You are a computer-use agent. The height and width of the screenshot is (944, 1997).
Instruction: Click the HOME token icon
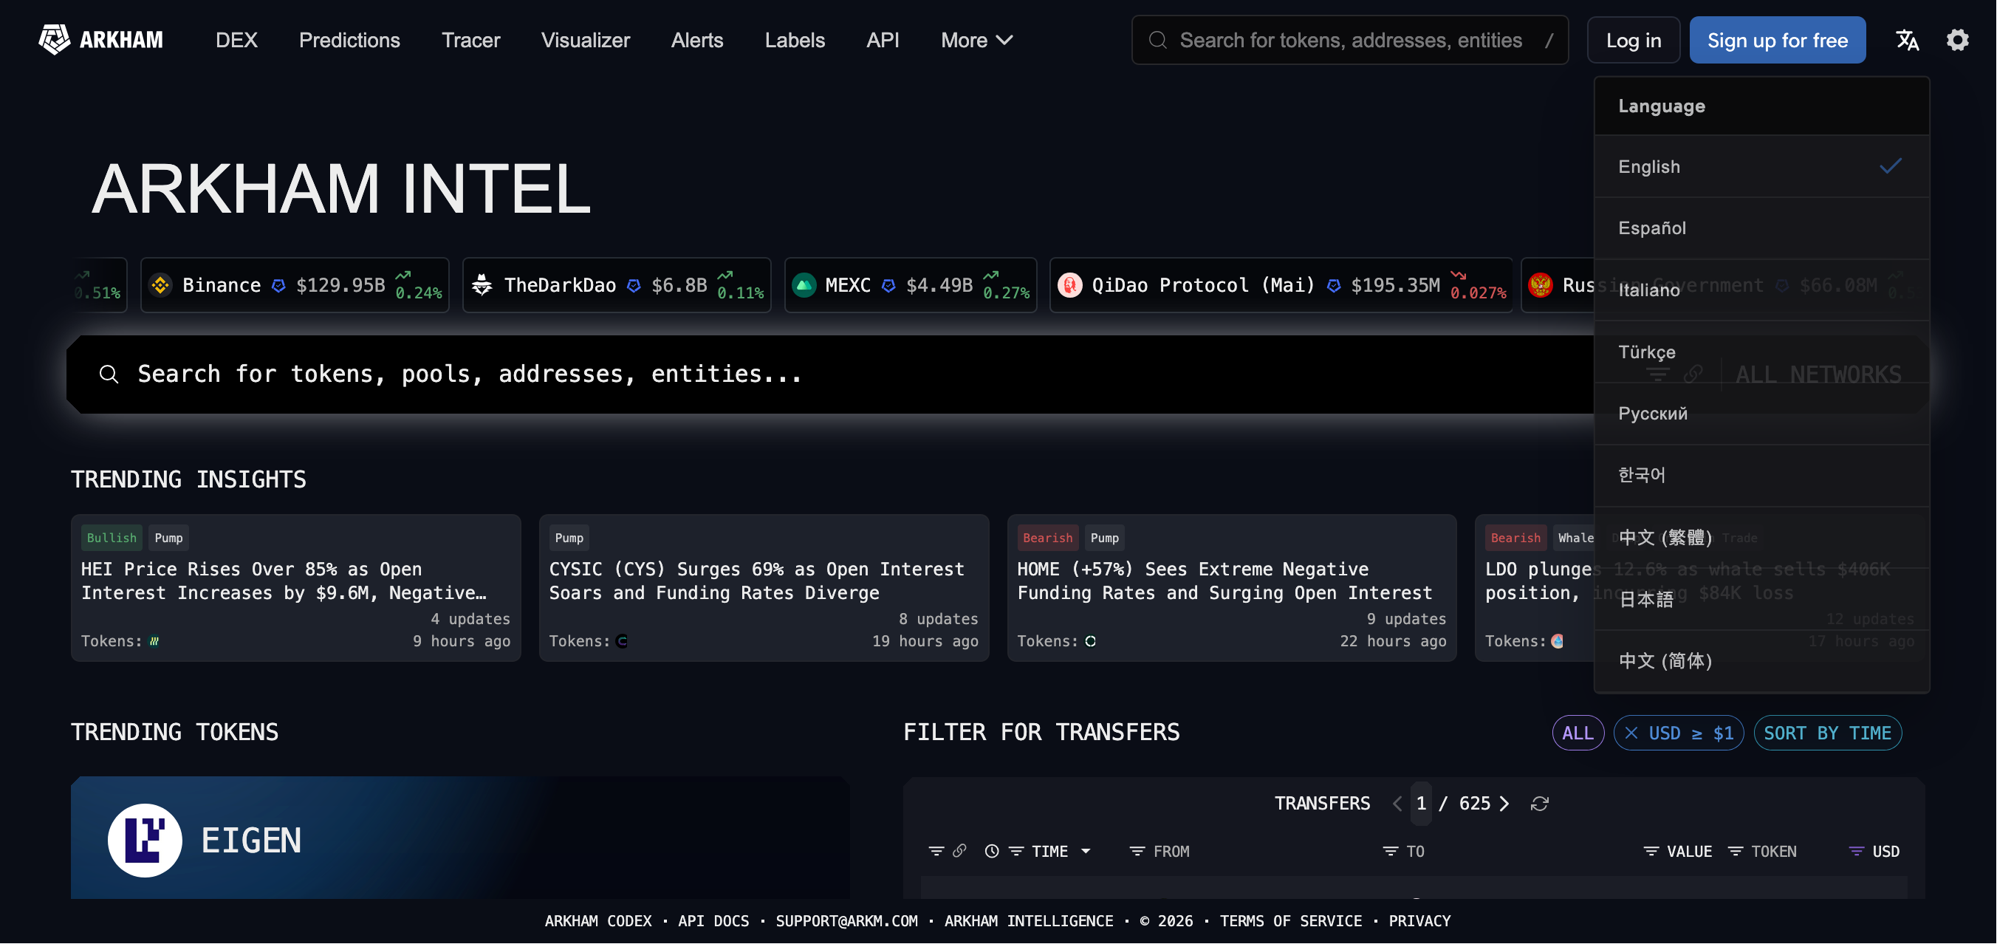click(x=1090, y=641)
